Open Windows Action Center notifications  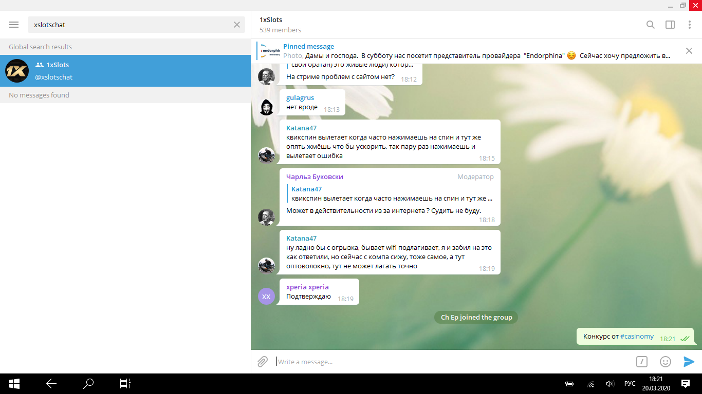(x=686, y=384)
